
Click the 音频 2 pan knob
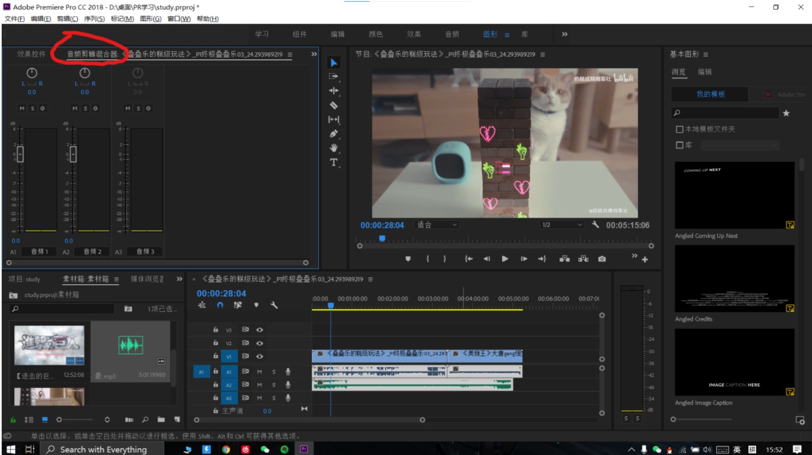(85, 73)
